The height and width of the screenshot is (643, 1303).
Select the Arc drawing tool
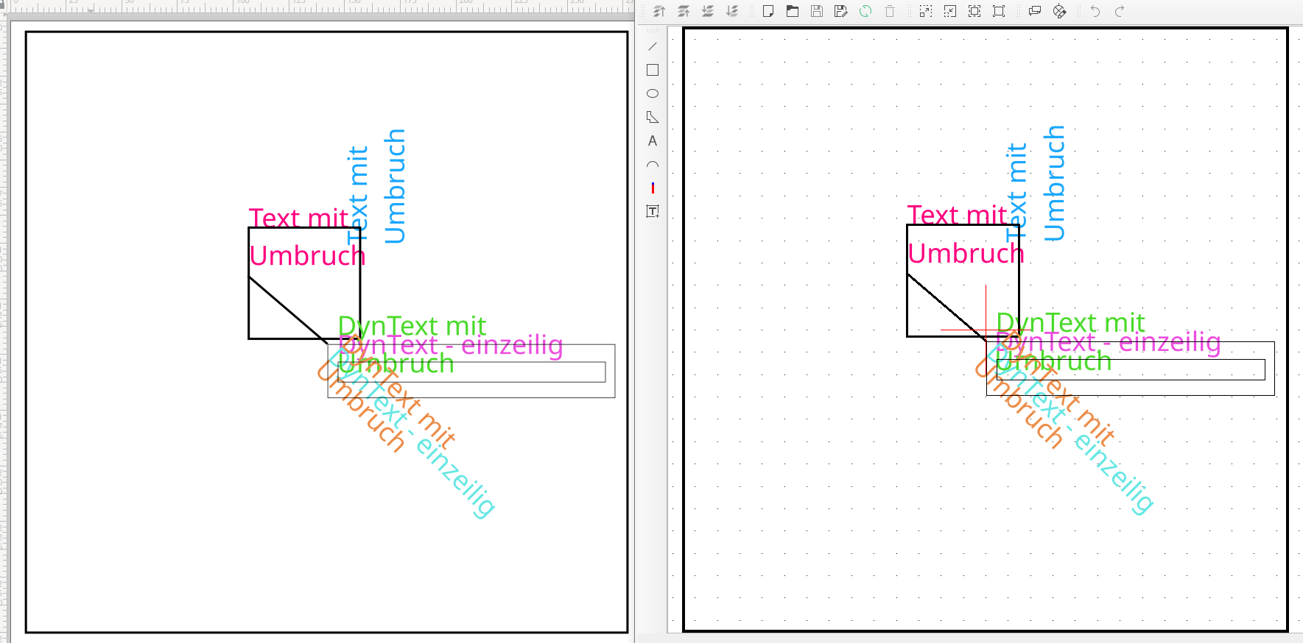[653, 164]
